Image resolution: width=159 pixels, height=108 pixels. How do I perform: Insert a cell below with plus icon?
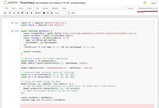(x=10, y=13)
